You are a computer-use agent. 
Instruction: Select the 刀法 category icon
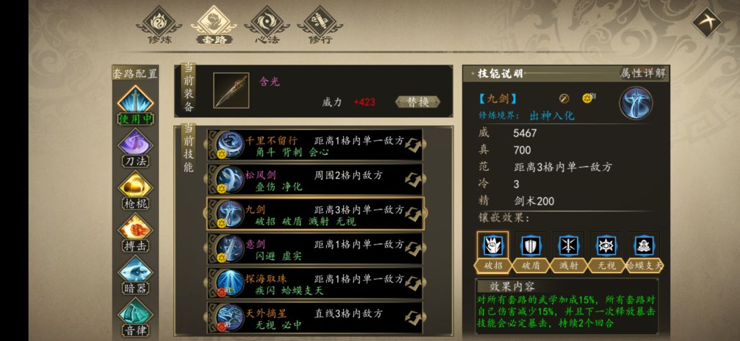click(136, 142)
